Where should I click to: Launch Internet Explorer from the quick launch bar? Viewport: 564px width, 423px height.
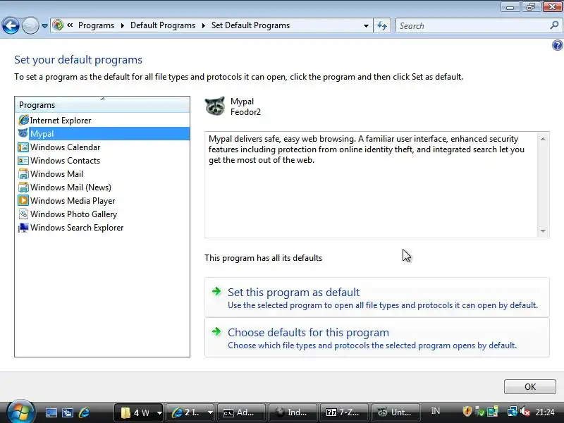click(x=84, y=412)
